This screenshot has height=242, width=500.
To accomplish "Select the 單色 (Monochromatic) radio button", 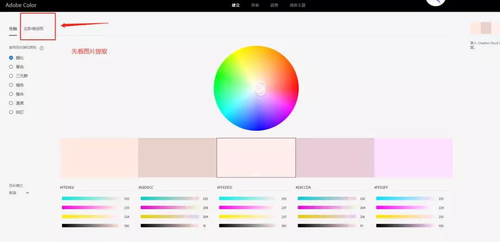I will tap(11, 67).
